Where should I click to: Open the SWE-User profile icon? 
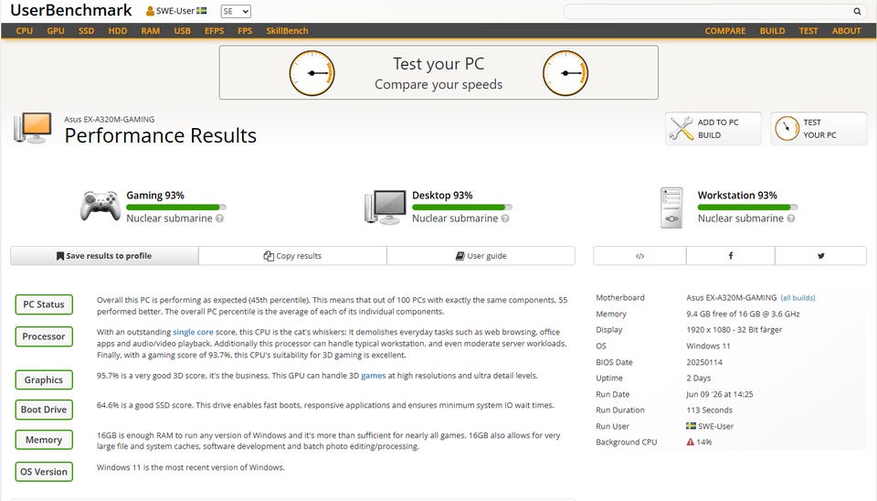150,11
